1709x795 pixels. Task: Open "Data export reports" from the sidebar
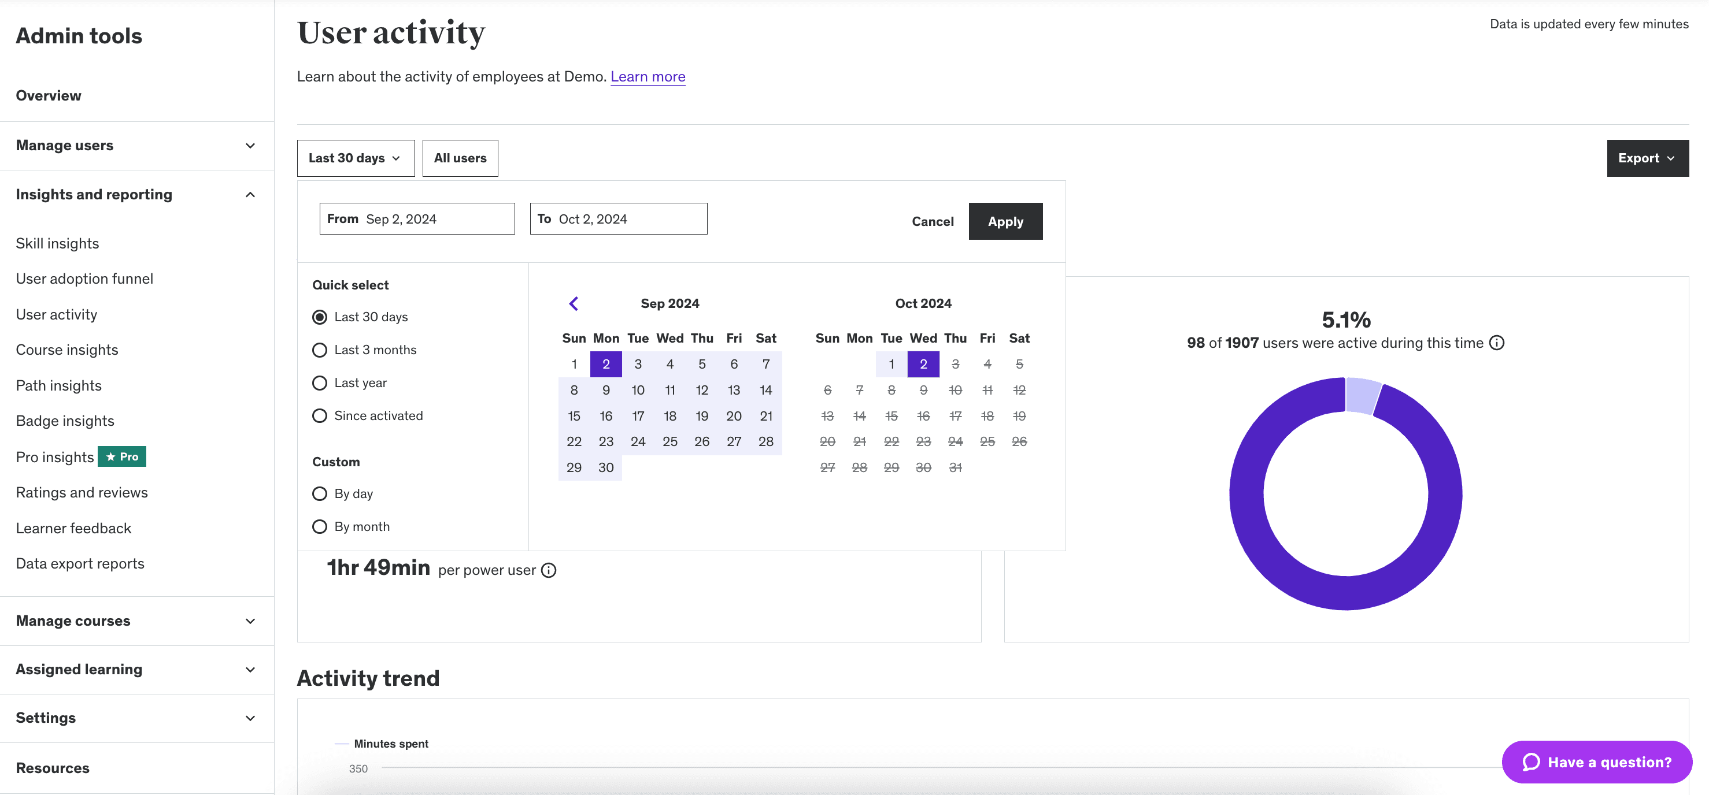tap(80, 563)
